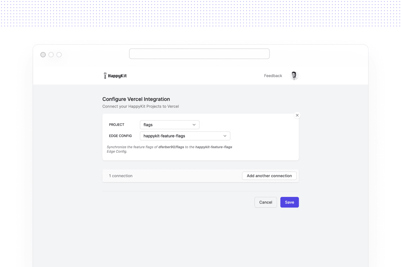
Task: Click the HappyKit wrench logo icon
Action: click(105, 76)
